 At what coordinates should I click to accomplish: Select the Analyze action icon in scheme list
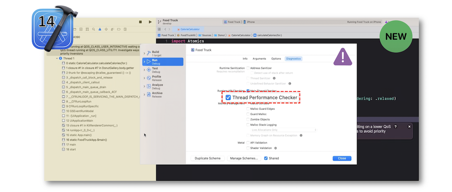pos(149,86)
